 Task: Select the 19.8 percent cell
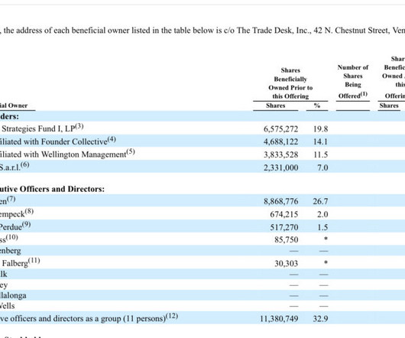point(320,129)
